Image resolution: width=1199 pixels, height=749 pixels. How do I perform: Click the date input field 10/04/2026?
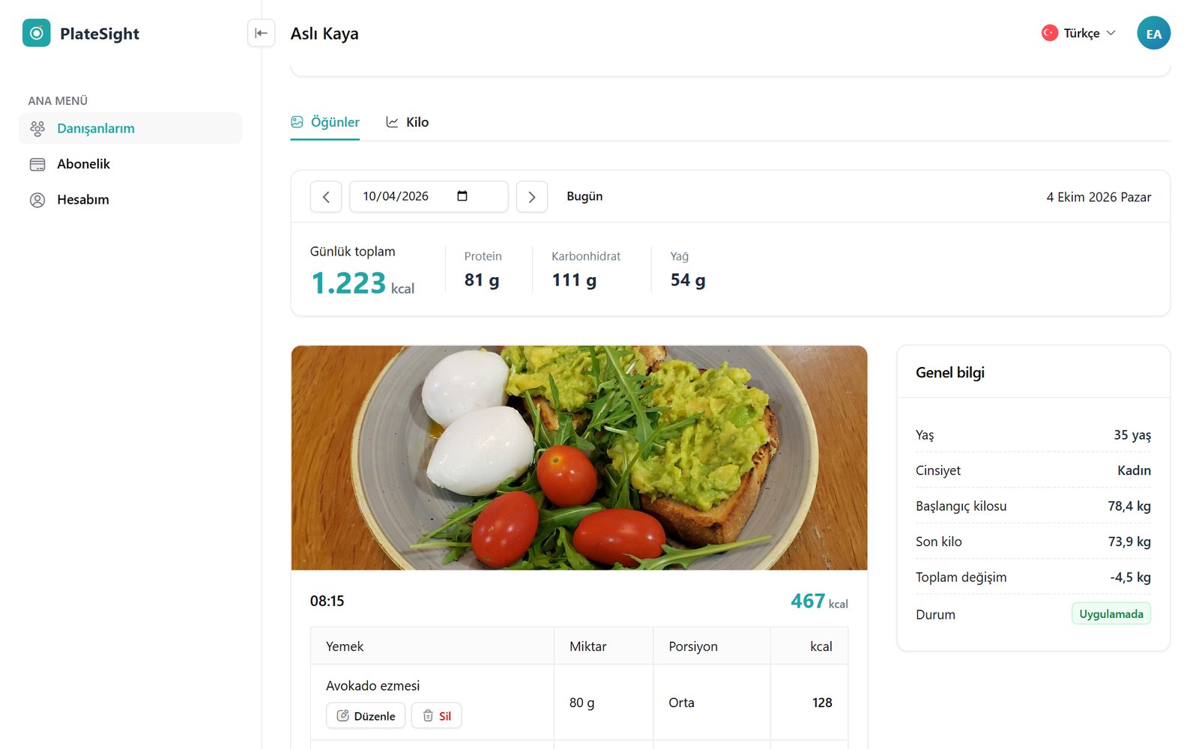429,196
